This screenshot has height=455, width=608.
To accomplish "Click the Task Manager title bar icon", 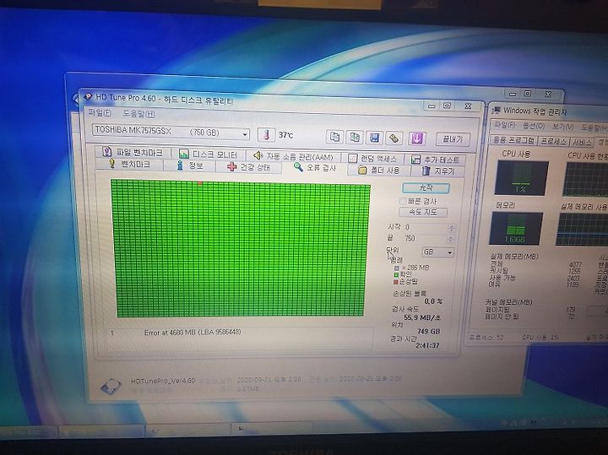I will click(497, 111).
